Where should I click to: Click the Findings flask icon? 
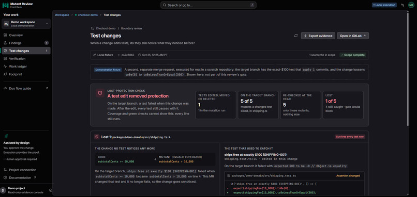click(x=5, y=43)
